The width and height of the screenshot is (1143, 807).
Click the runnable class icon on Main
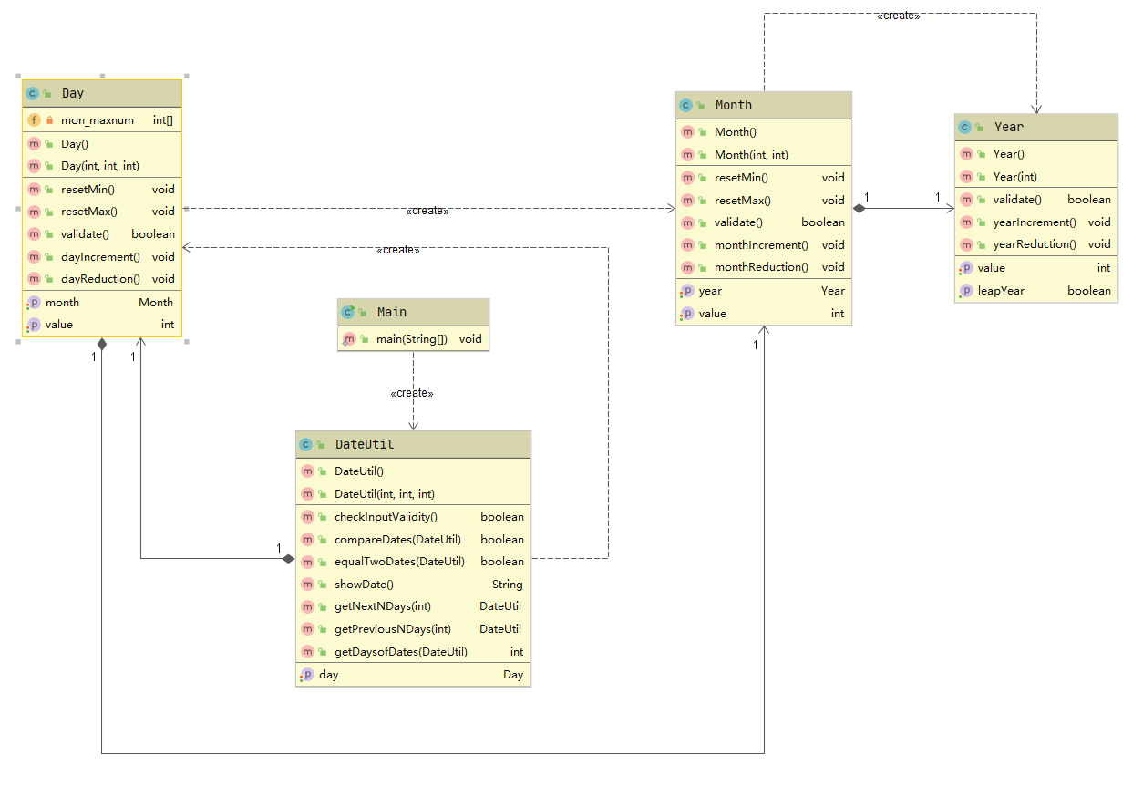pos(348,312)
